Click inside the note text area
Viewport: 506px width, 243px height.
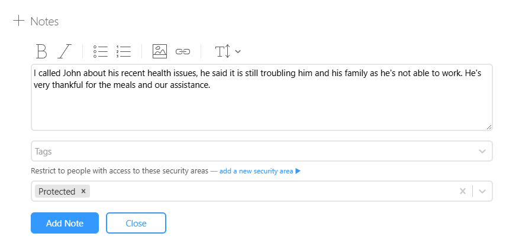(x=262, y=97)
